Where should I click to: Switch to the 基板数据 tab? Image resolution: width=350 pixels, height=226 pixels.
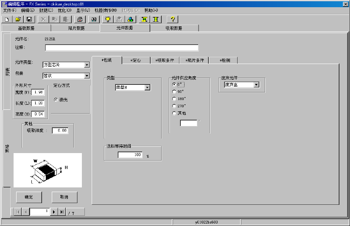26,28
